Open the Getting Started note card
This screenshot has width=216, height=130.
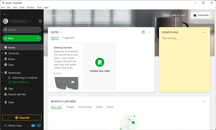(x=67, y=66)
